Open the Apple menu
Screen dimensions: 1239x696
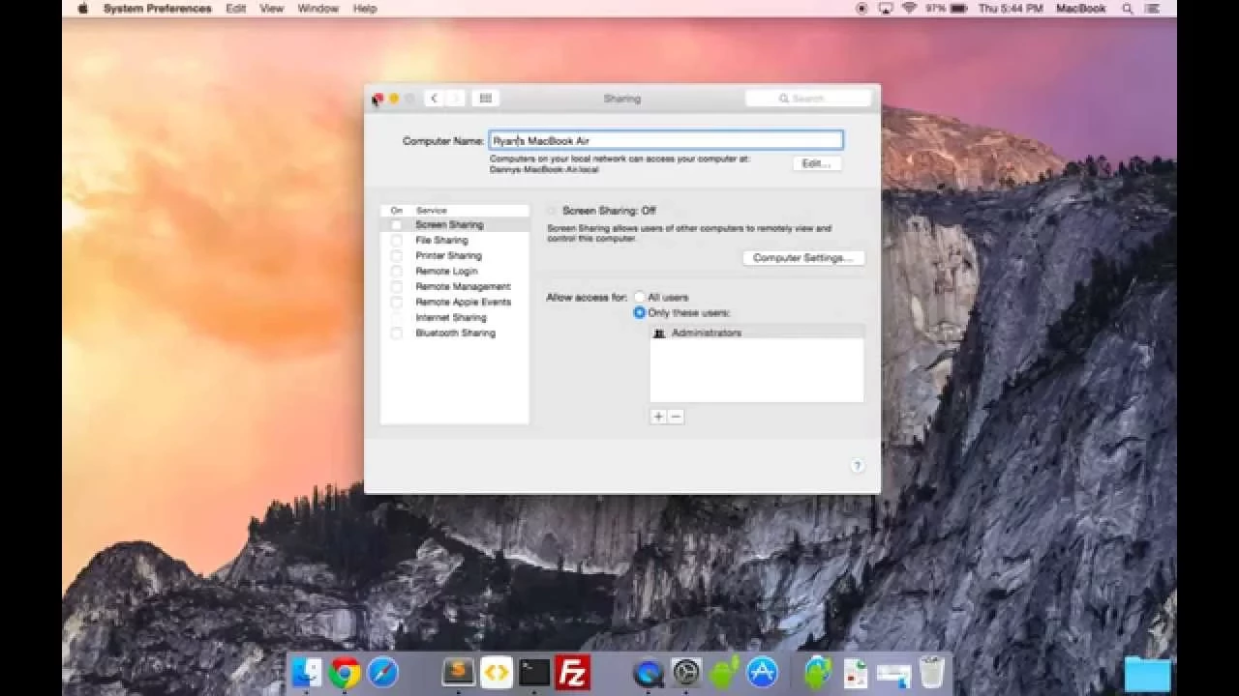[x=82, y=9]
